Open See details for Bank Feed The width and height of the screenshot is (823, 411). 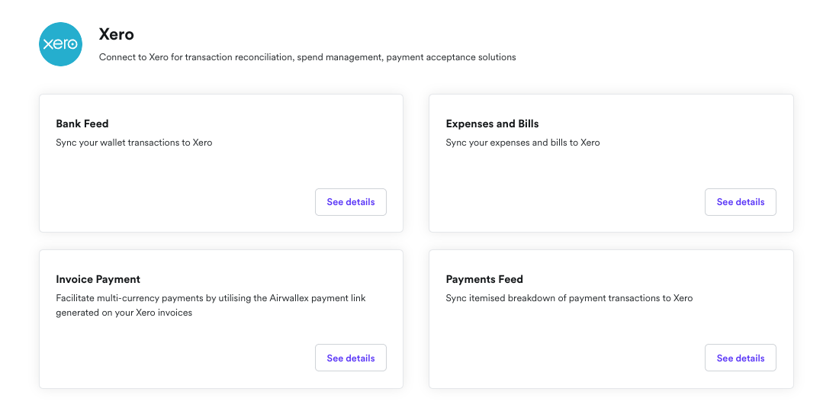coord(350,202)
